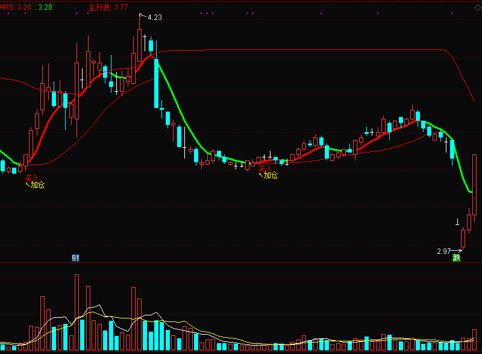Screen dimensions: 482x354
Task: Click the tallest red volume bar
Action: point(77,312)
